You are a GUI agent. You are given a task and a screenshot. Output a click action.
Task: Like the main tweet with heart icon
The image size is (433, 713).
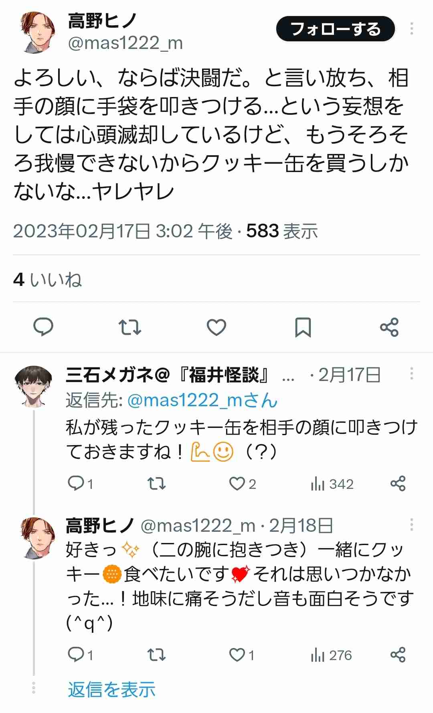216,327
